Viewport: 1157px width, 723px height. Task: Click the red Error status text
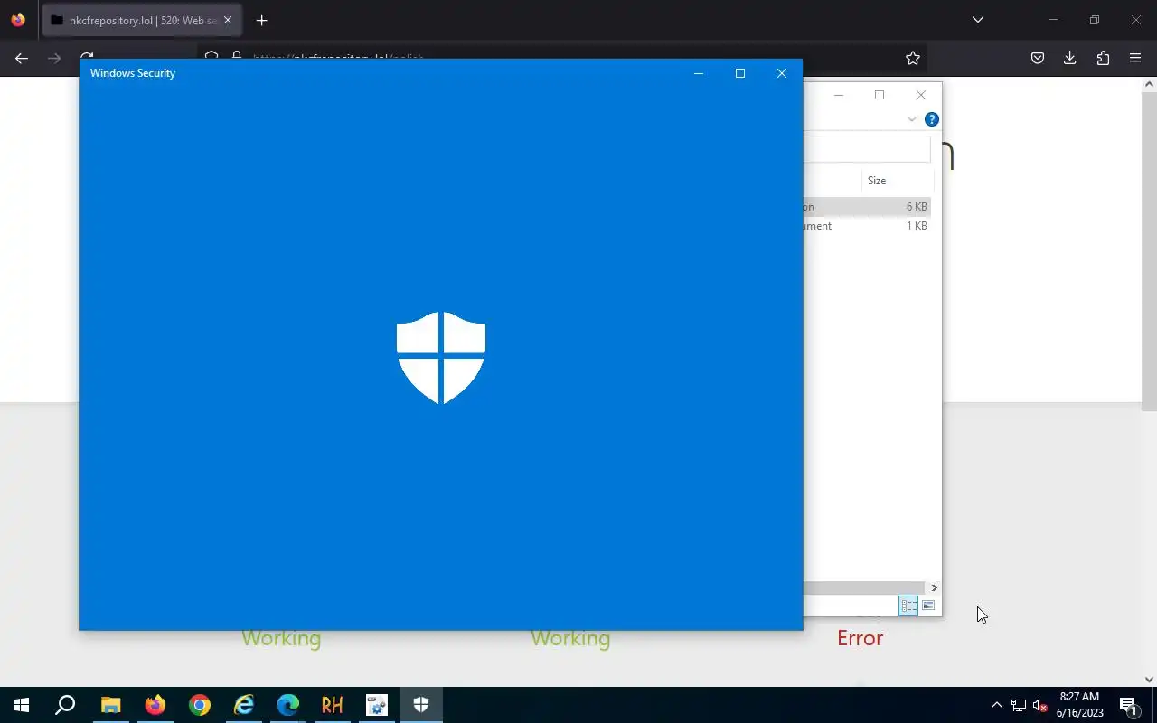[860, 638]
